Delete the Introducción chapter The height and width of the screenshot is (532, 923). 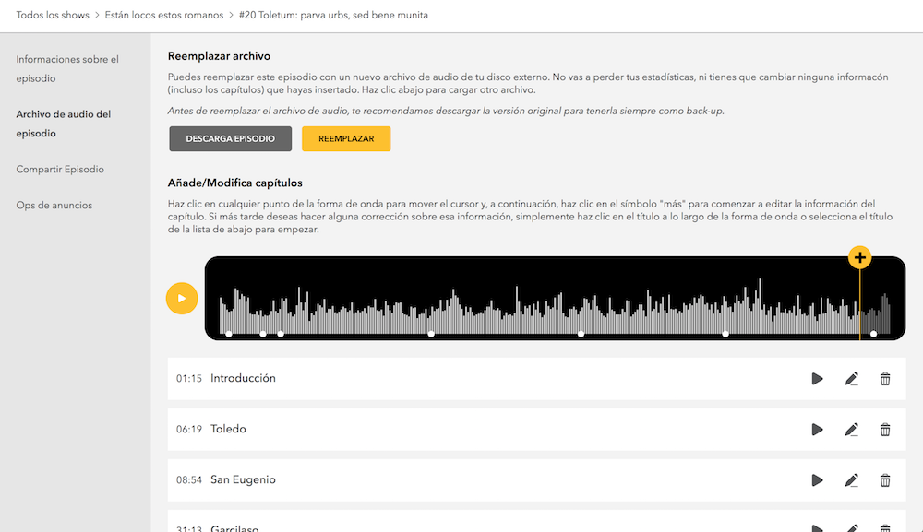coord(885,379)
